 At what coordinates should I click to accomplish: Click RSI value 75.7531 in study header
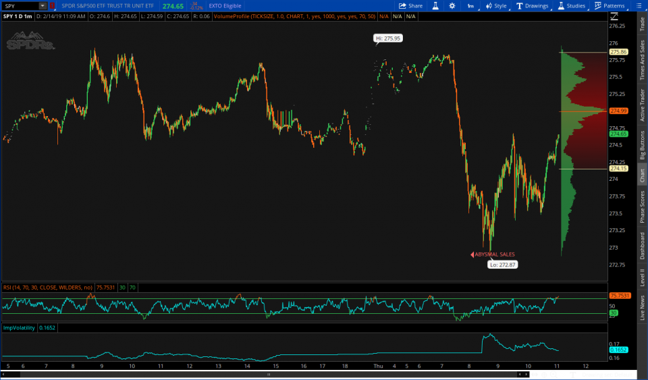pyautogui.click(x=105, y=288)
